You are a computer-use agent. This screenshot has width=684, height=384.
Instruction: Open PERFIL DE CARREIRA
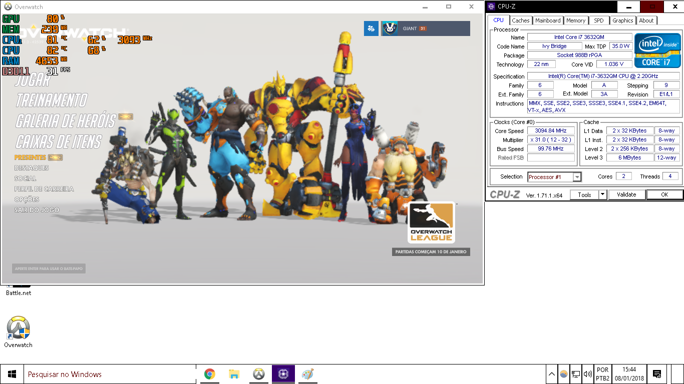click(x=44, y=189)
